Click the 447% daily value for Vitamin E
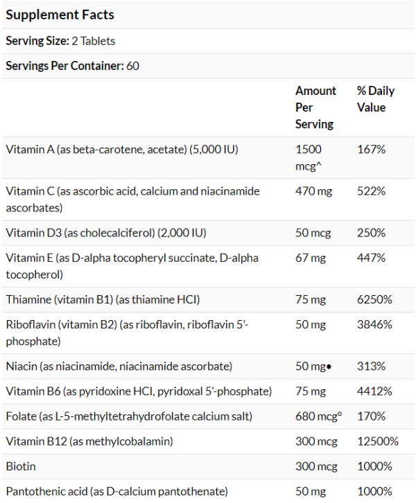The image size is (416, 503). (372, 258)
